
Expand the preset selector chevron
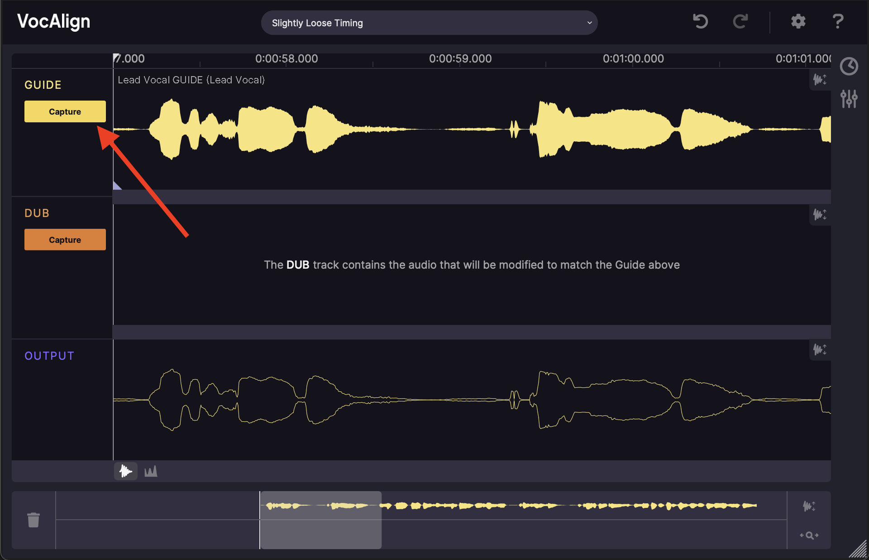point(589,23)
